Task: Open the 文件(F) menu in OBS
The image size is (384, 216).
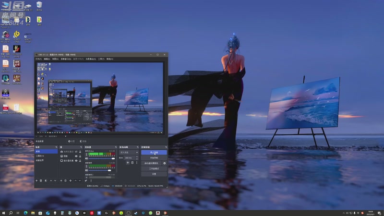Action: 38,59
